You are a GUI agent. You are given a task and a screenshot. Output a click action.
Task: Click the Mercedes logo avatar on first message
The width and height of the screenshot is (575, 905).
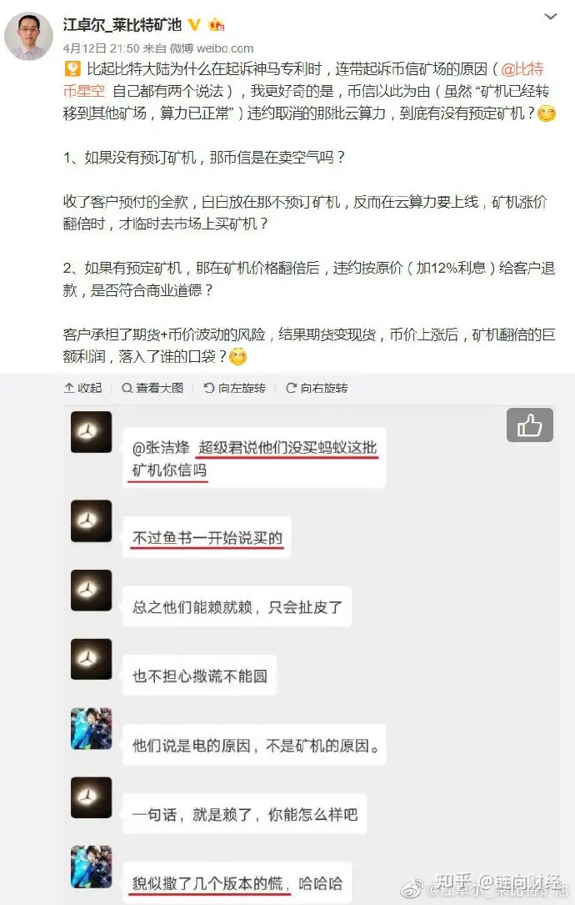point(91,432)
